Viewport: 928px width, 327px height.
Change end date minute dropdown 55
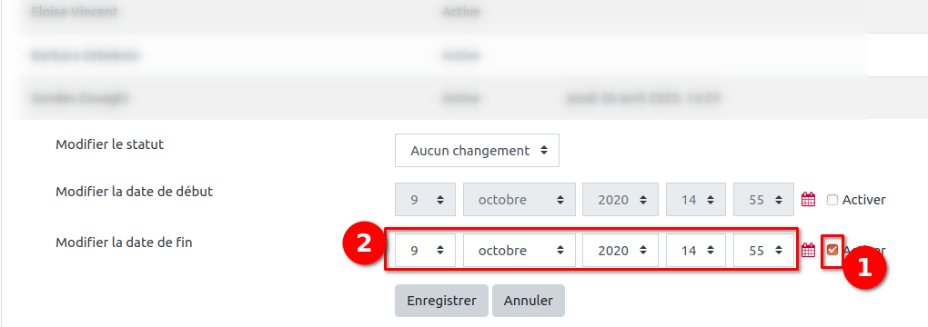[763, 250]
